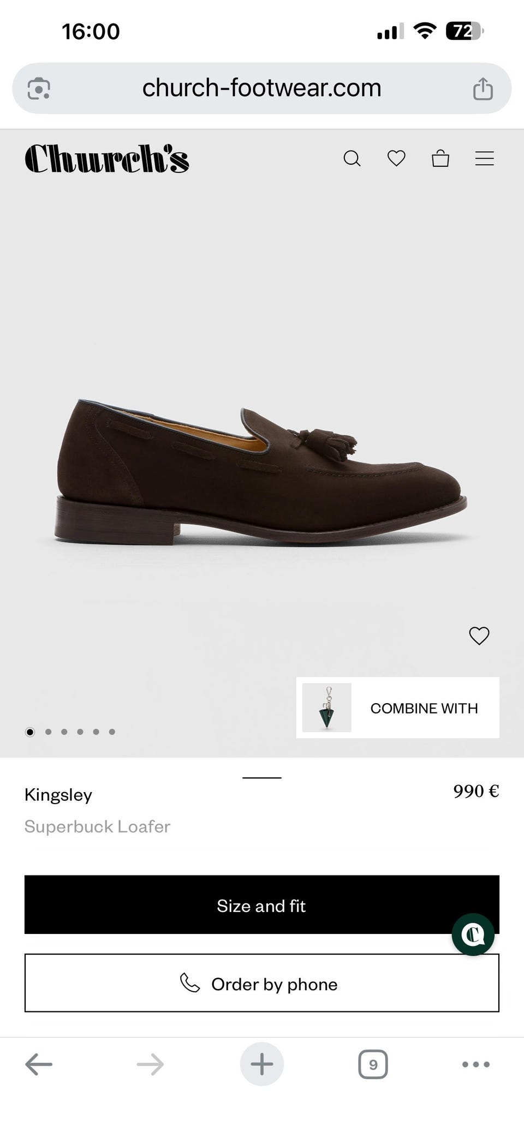Select the last image carousel dot
Screen dimensions: 524x1133
[x=112, y=732]
